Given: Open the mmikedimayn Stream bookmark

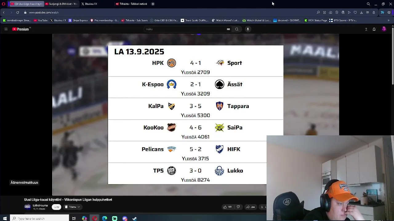Looking at the screenshot, I should point(17,21).
